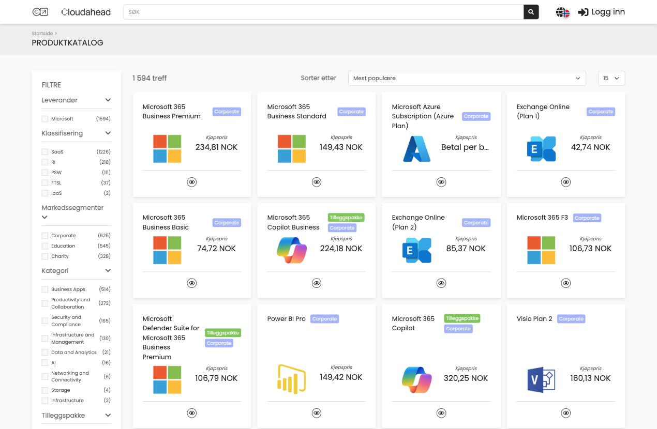Click the 234,81 NOK price

[216, 147]
